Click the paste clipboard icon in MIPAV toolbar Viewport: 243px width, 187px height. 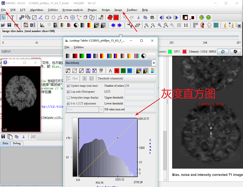click(152, 17)
